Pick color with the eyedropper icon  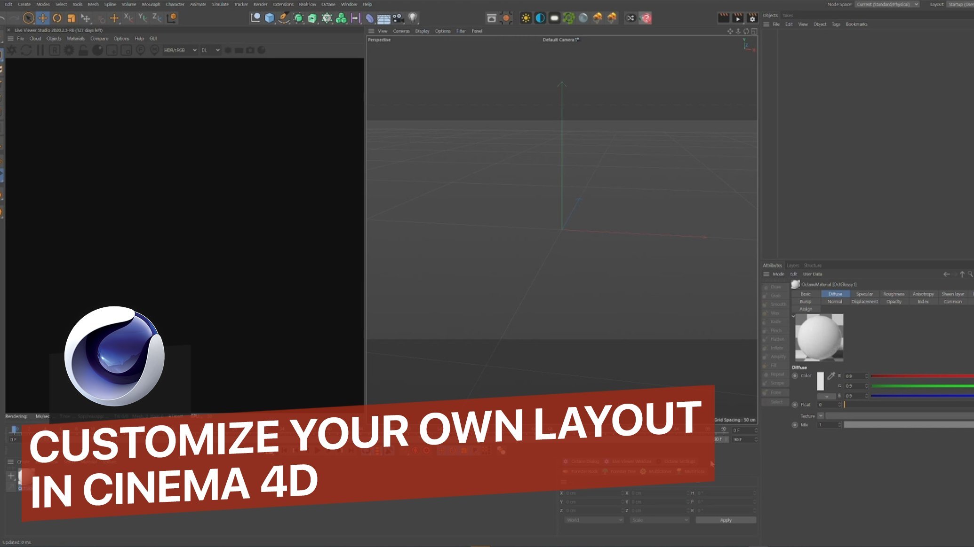(831, 376)
